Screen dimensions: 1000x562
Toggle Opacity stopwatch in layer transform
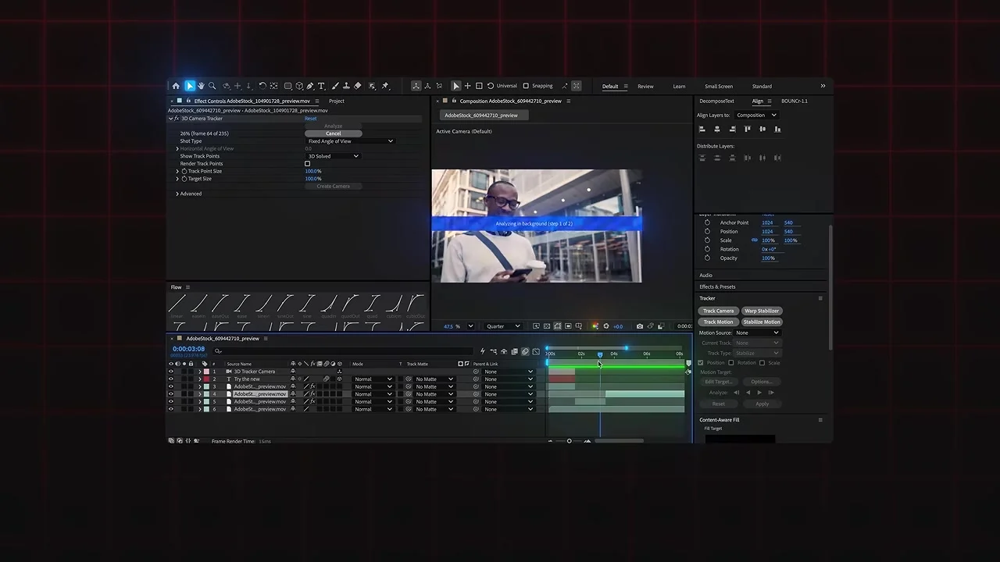pos(707,258)
